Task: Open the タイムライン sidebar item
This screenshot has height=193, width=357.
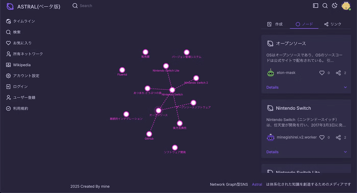Action: 21,21
